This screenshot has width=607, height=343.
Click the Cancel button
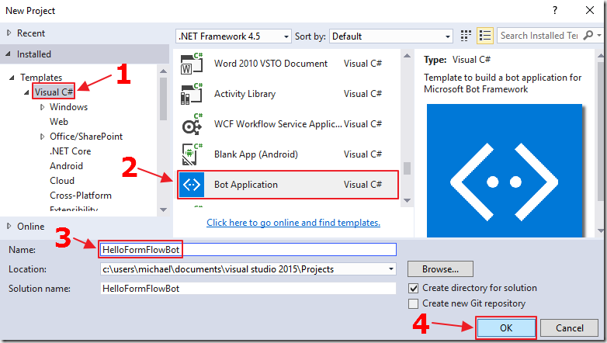pyautogui.click(x=570, y=328)
